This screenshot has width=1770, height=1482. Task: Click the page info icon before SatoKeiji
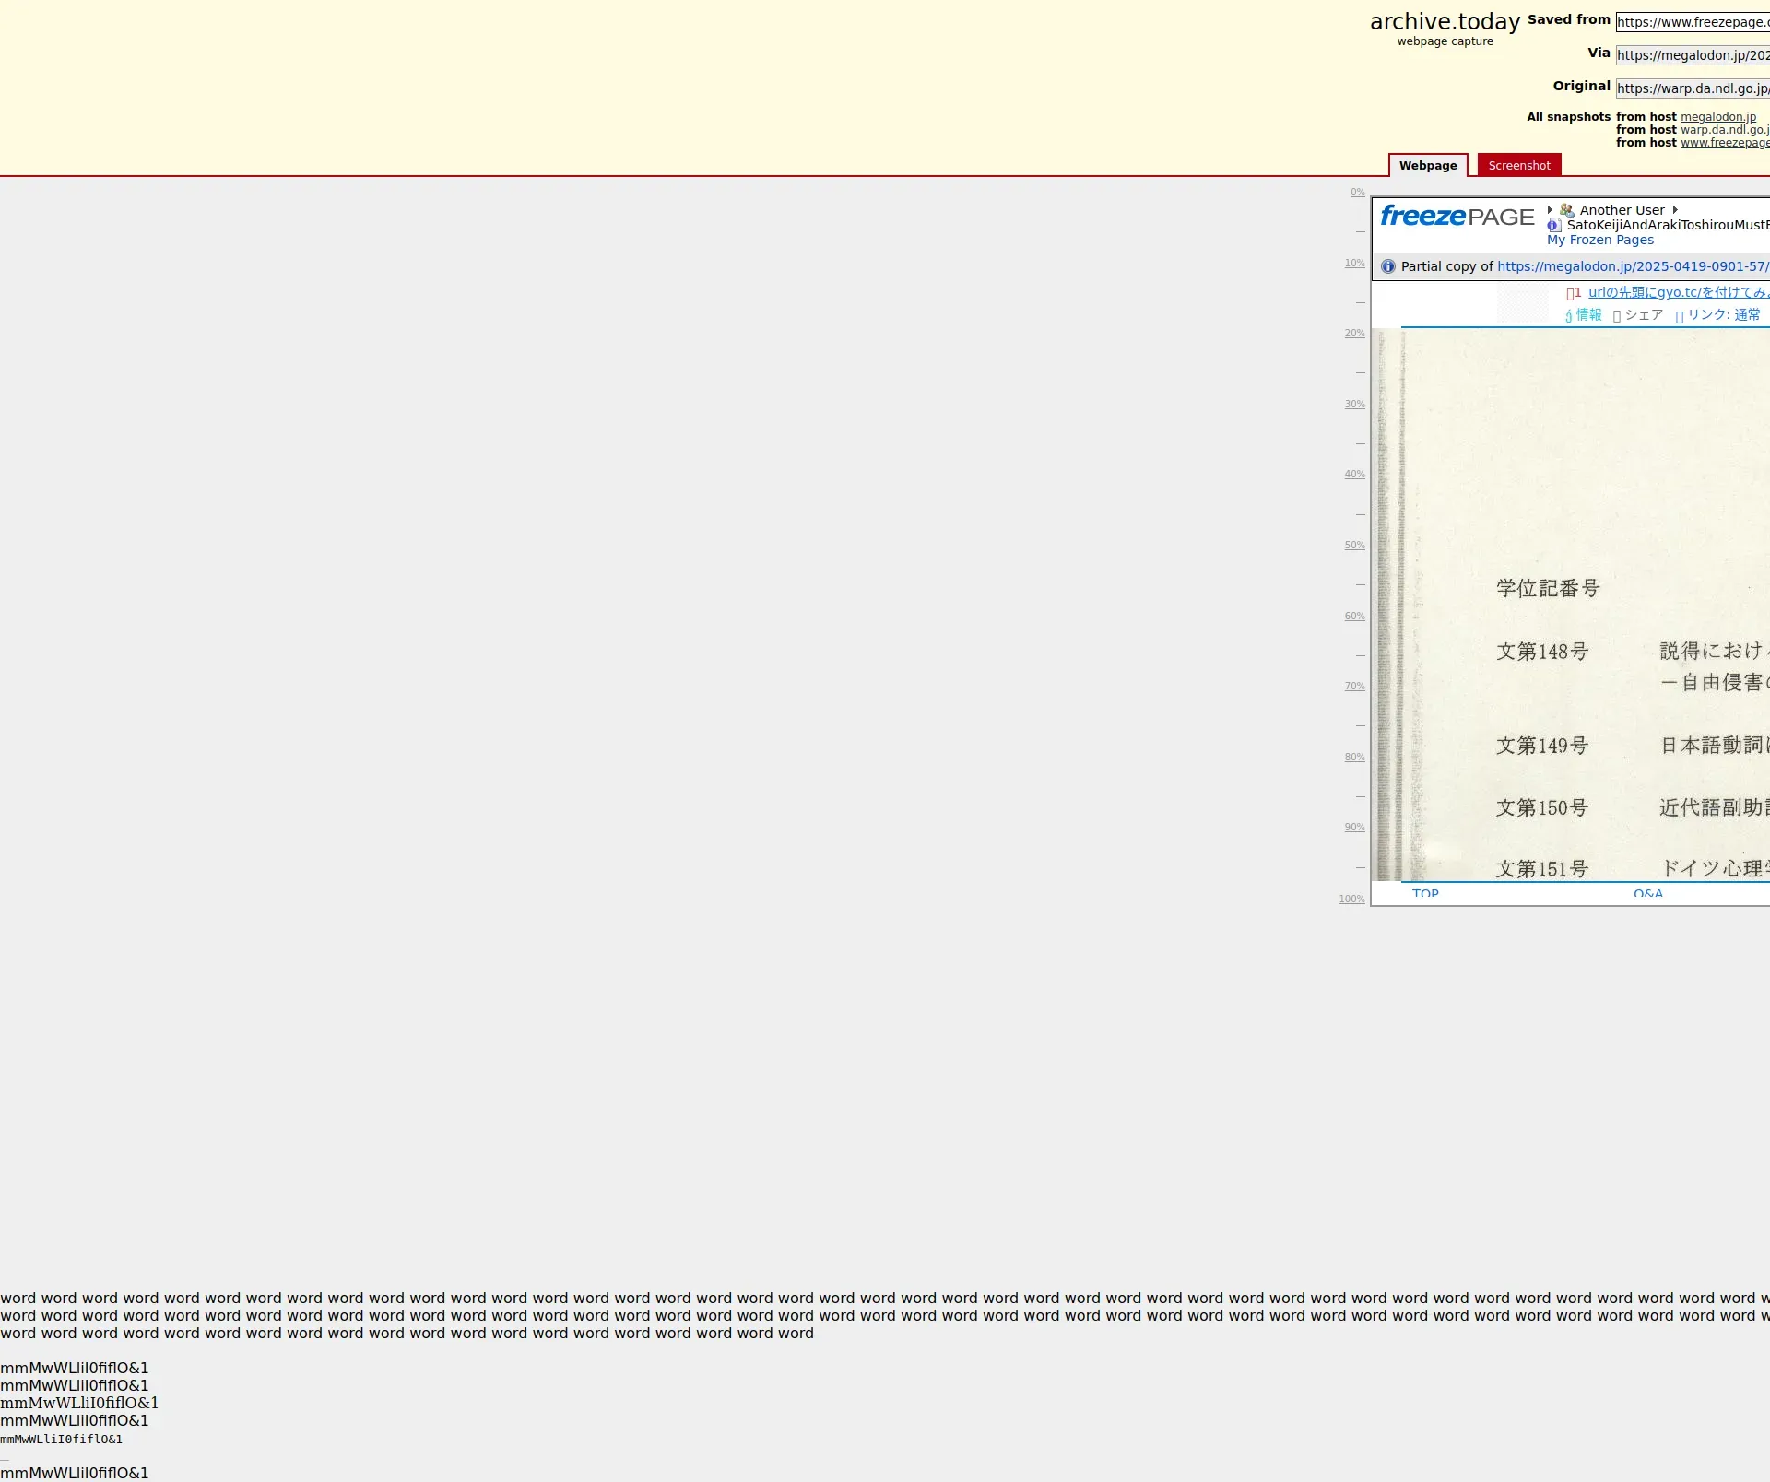point(1554,225)
